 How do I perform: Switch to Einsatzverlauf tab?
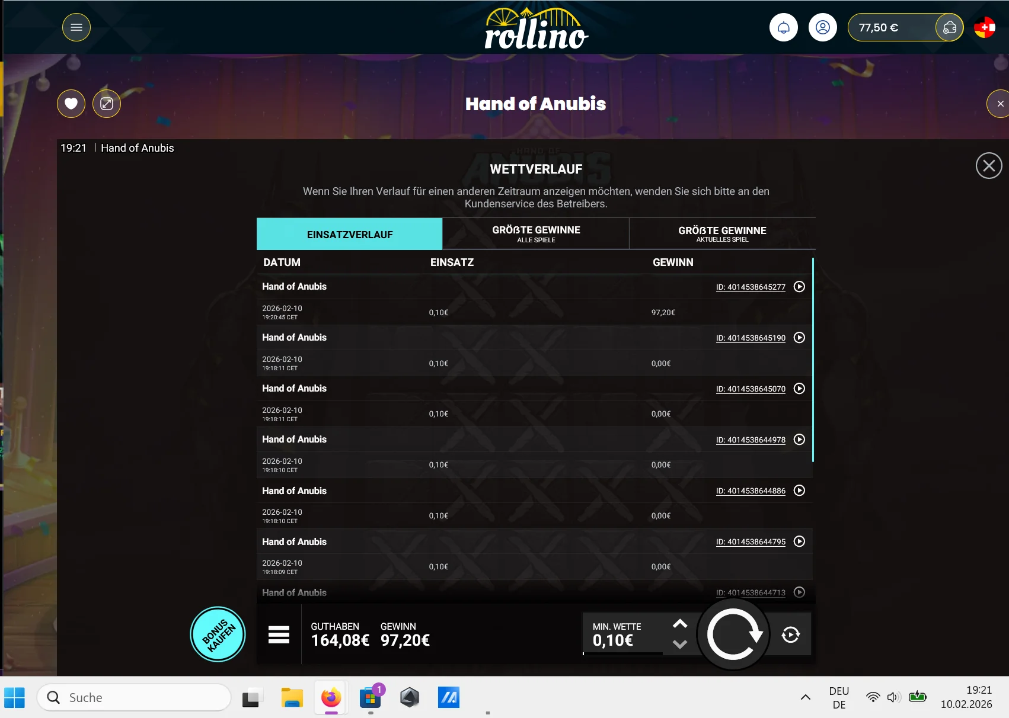pyautogui.click(x=350, y=235)
